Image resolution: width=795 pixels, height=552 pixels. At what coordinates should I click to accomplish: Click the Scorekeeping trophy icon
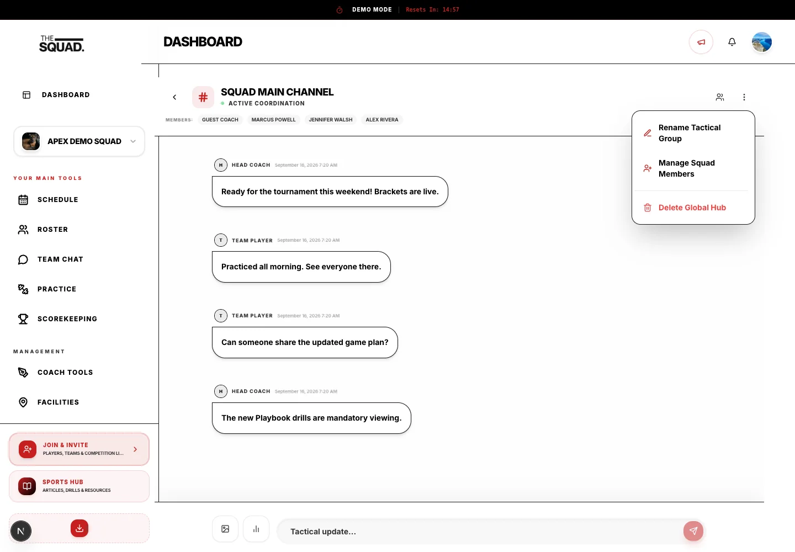click(23, 319)
